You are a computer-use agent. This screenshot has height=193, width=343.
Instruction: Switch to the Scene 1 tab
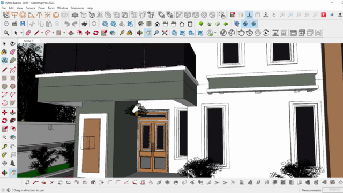pos(28,41)
